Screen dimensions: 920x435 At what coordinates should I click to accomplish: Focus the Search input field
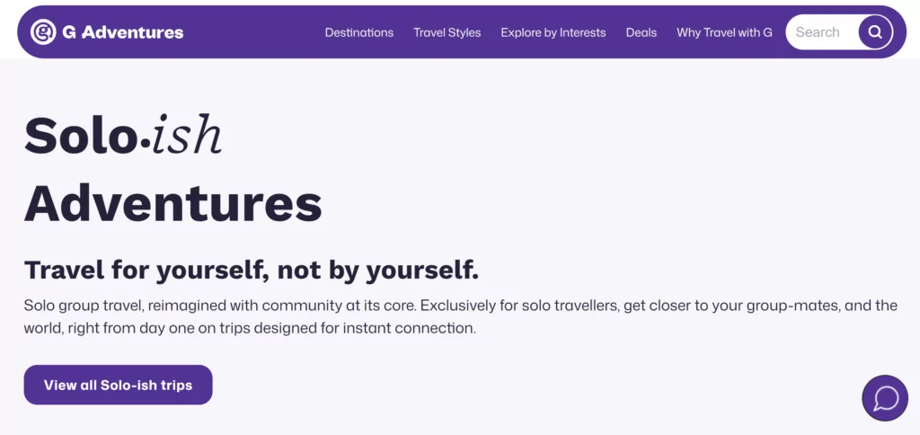coord(818,32)
